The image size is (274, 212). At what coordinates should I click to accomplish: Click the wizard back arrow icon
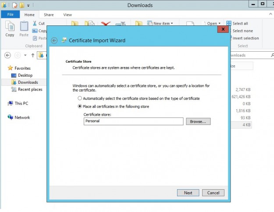pos(54,40)
